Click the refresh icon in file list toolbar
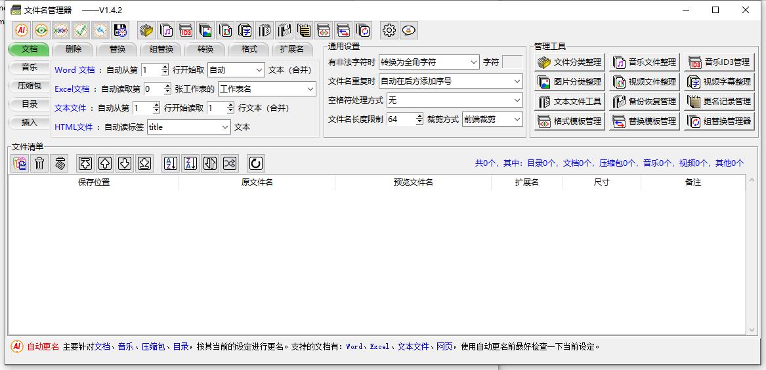The image size is (766, 370). 255,163
